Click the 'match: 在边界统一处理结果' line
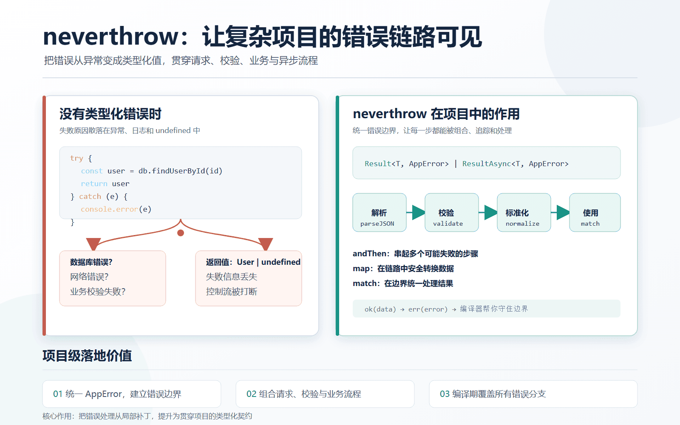 pyautogui.click(x=403, y=283)
